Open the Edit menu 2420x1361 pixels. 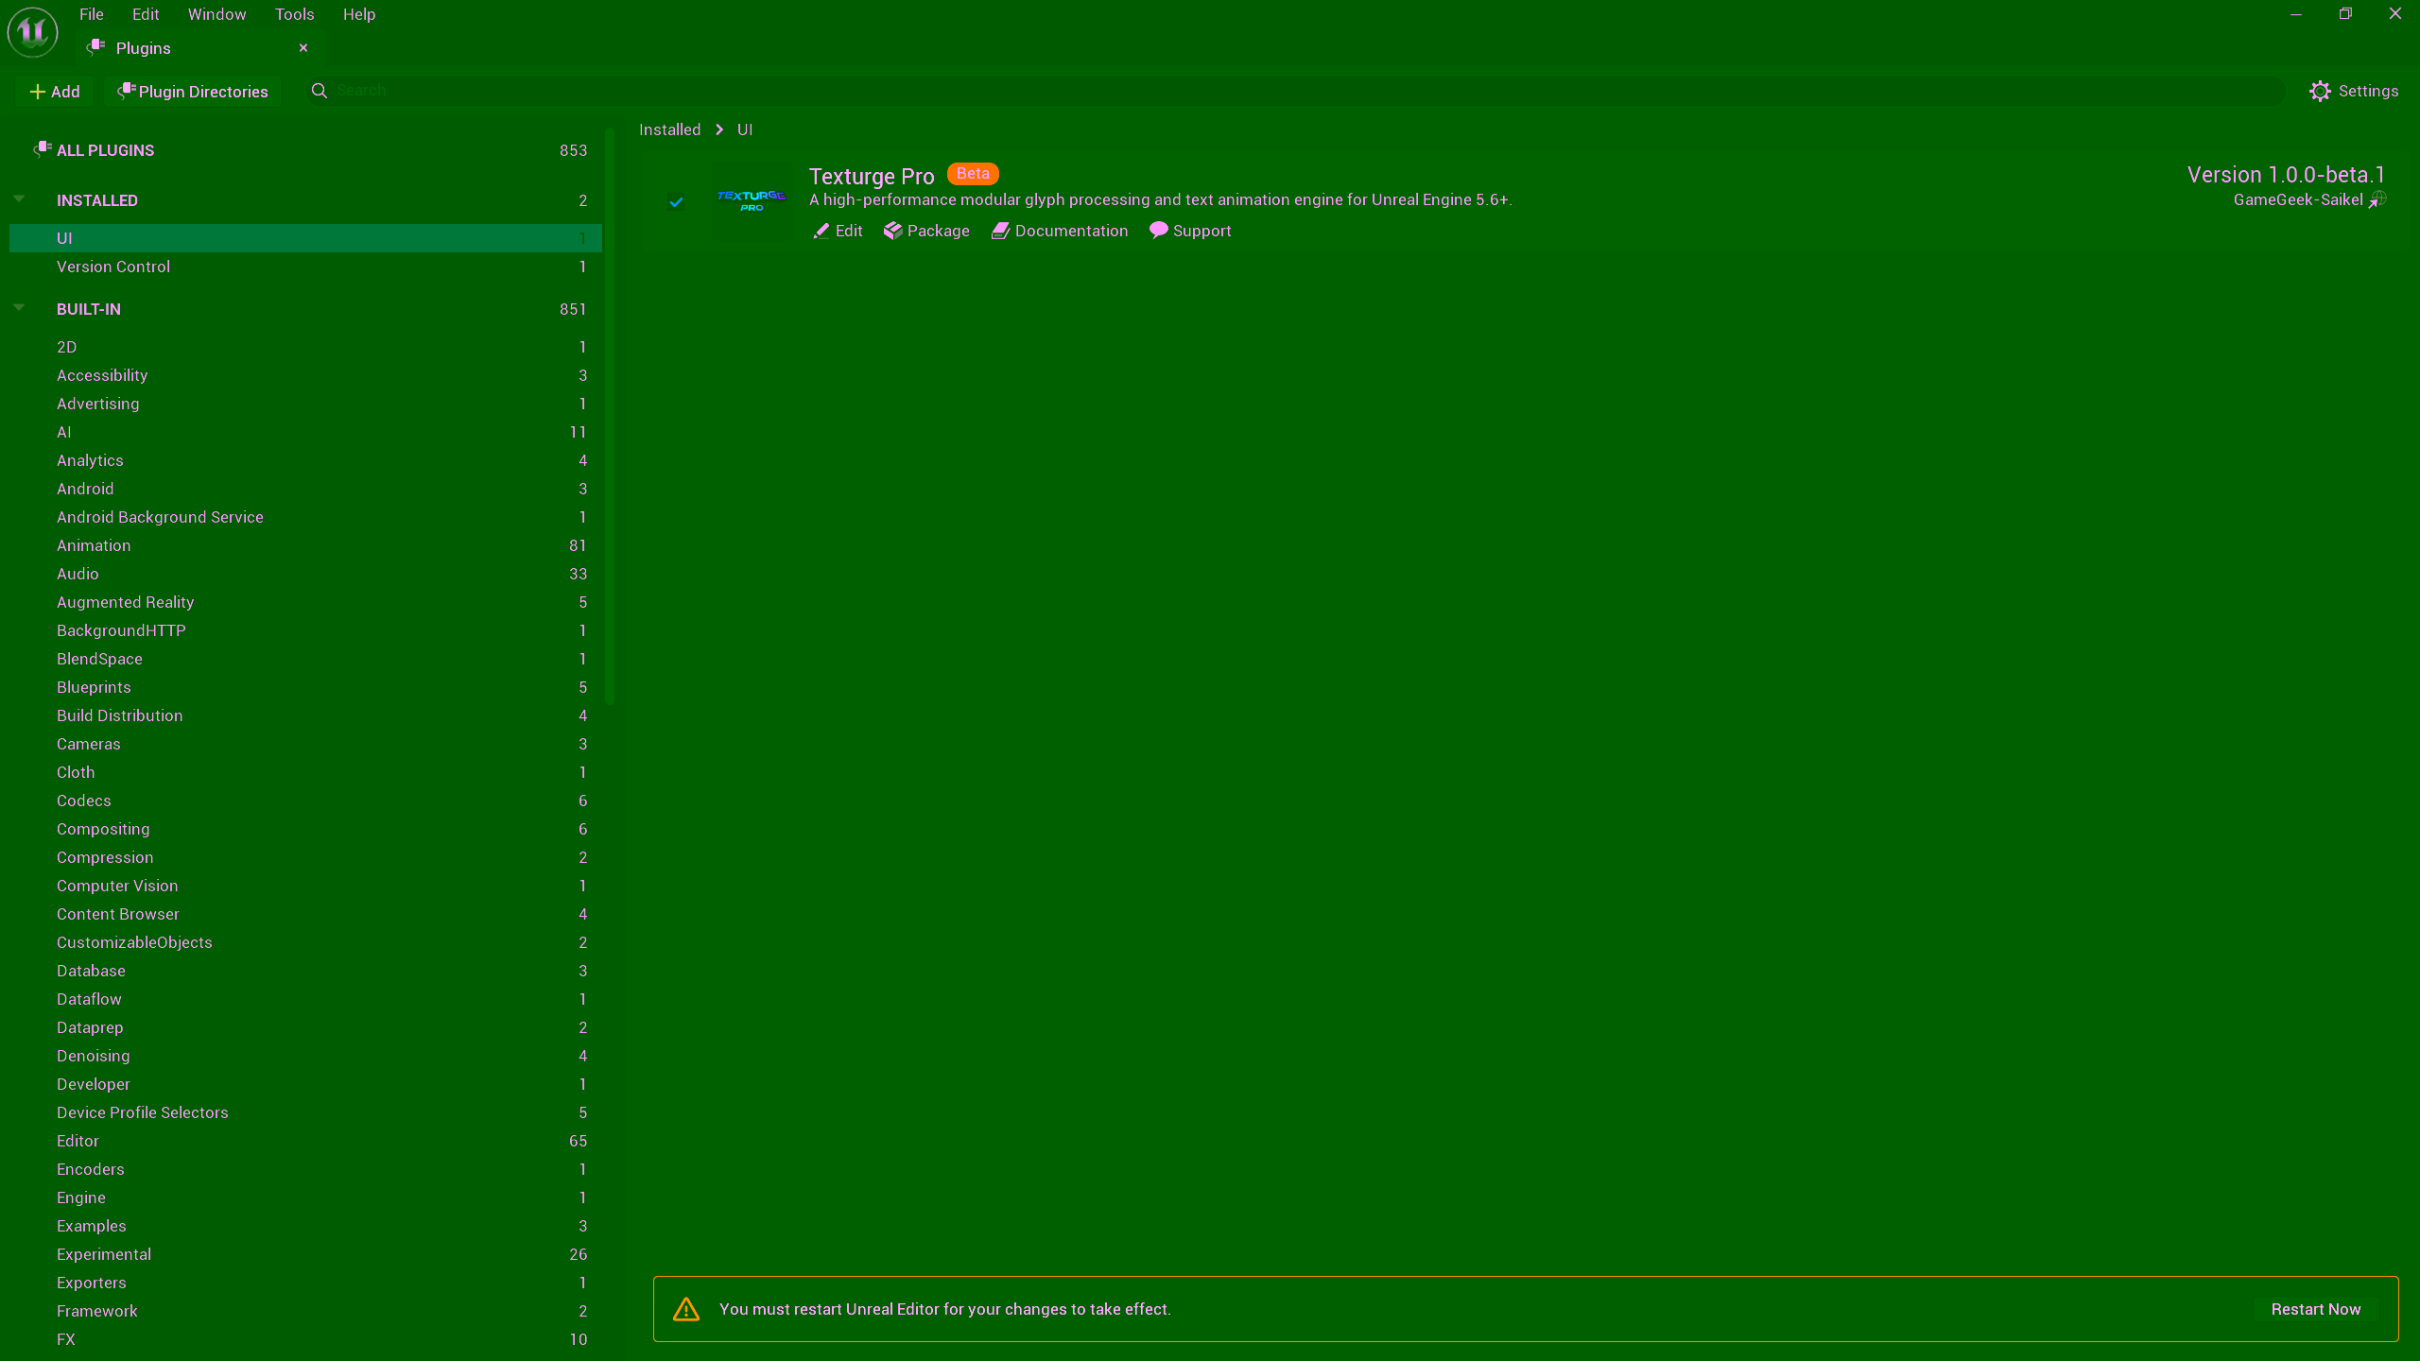(146, 14)
